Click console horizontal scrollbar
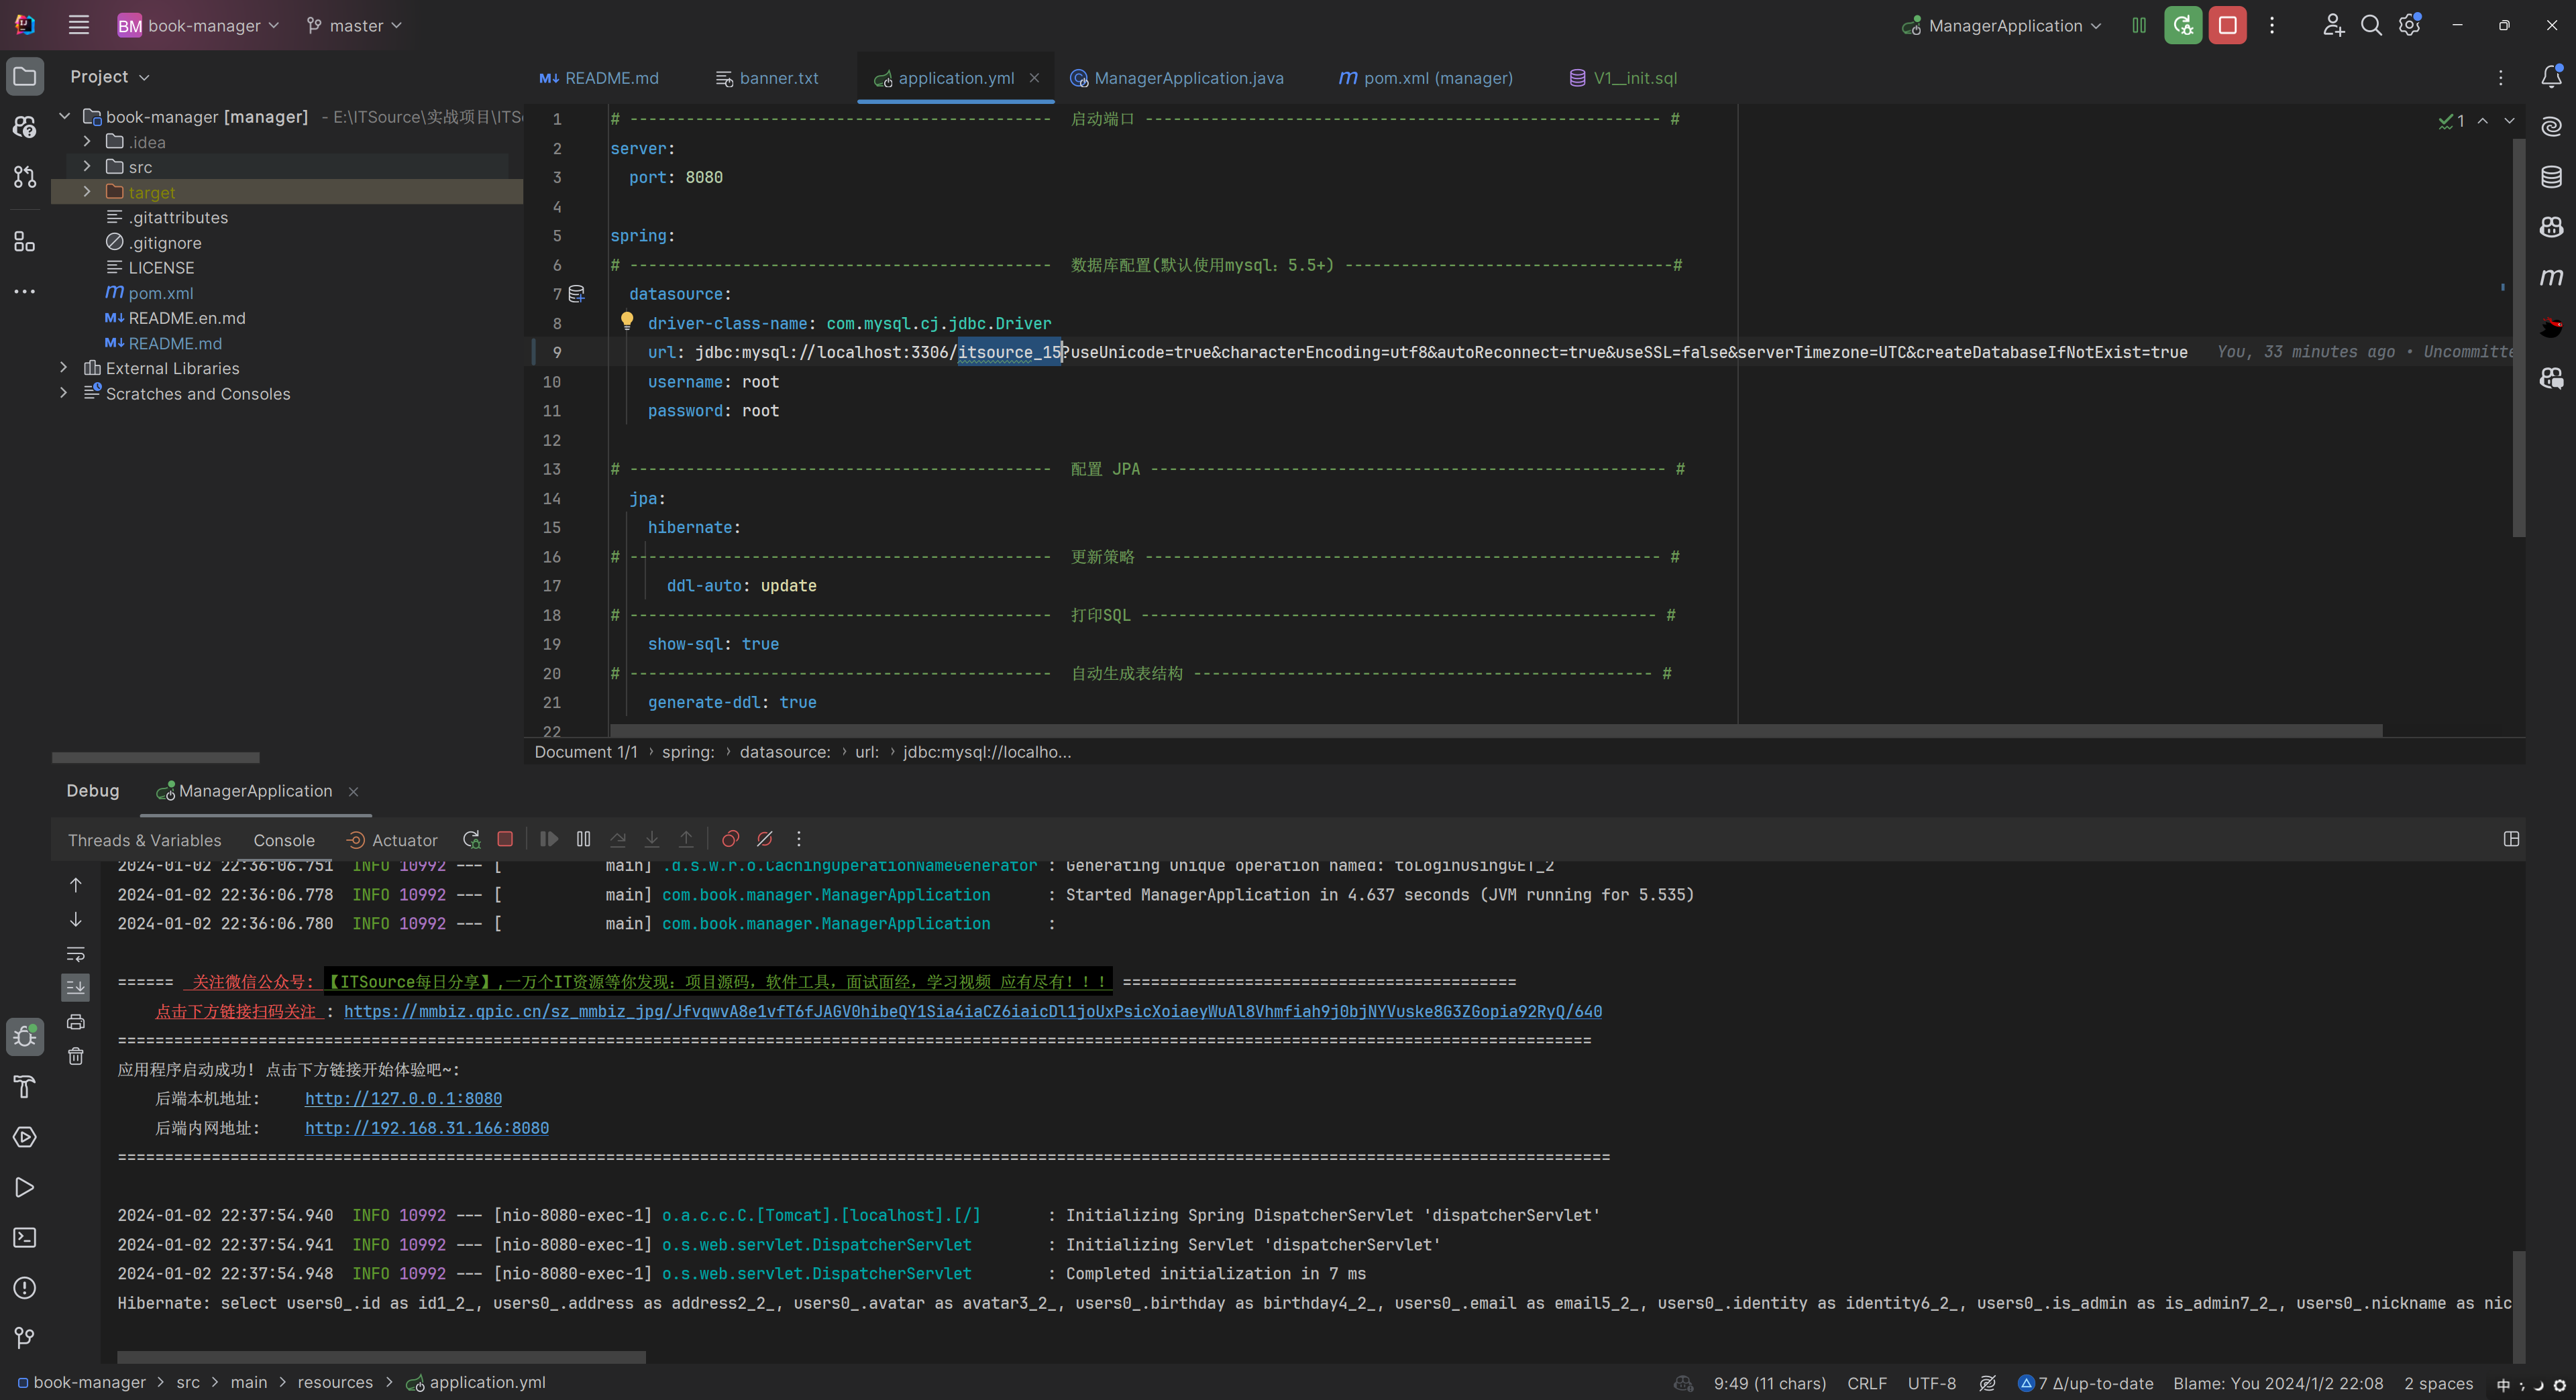Viewport: 2576px width, 1400px height. [x=381, y=1357]
